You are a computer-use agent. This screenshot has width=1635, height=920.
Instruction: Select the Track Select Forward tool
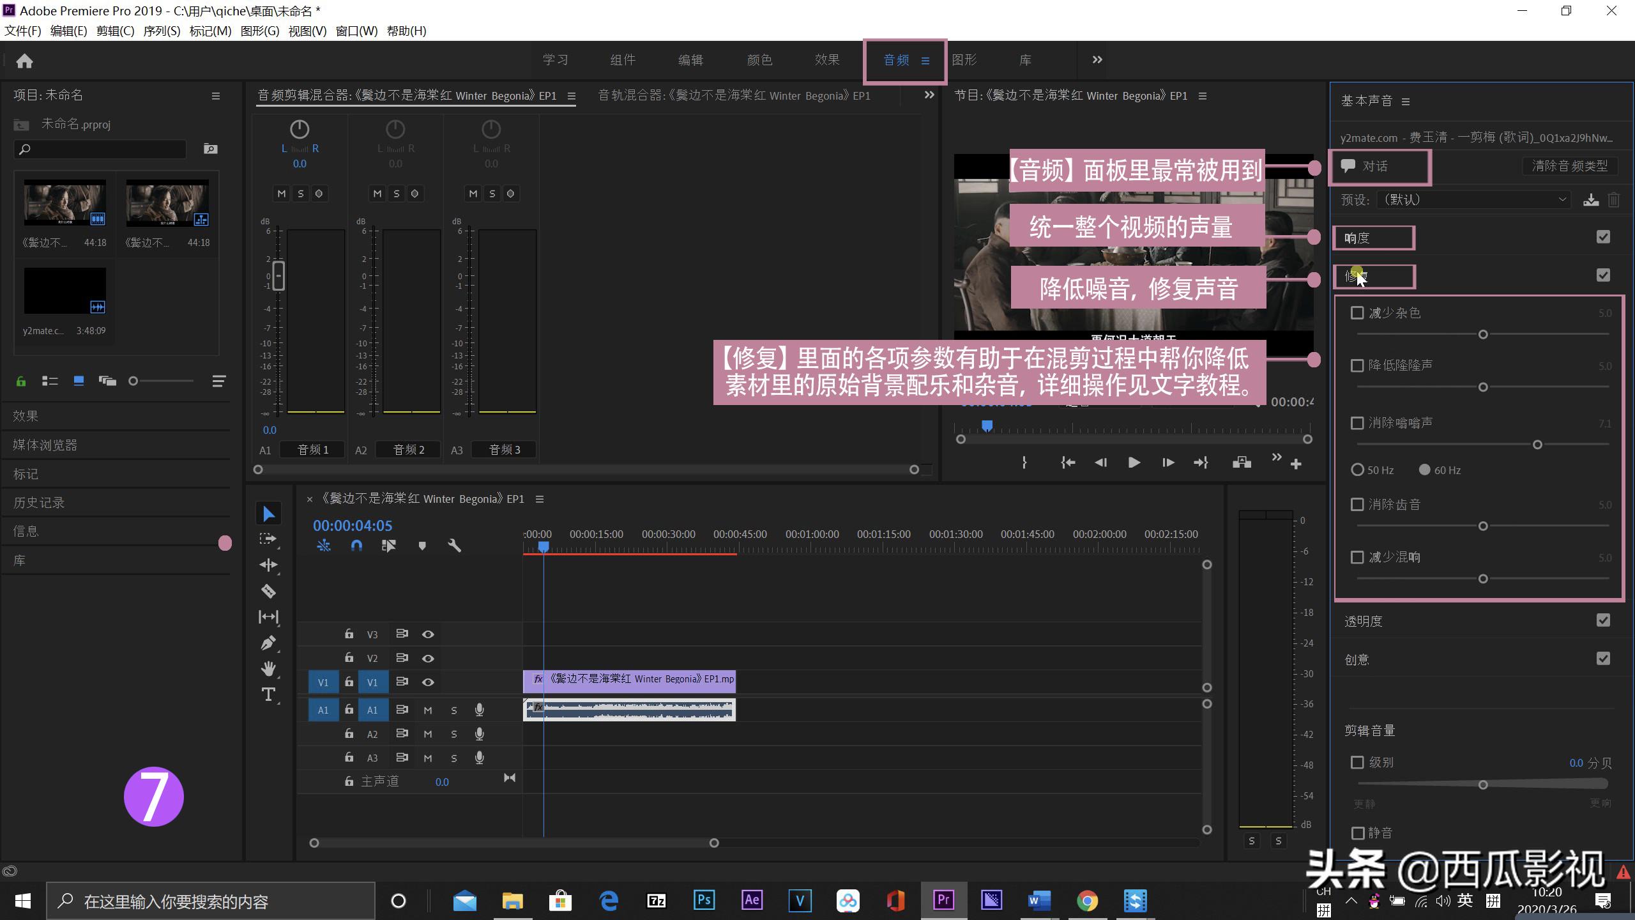pyautogui.click(x=268, y=539)
